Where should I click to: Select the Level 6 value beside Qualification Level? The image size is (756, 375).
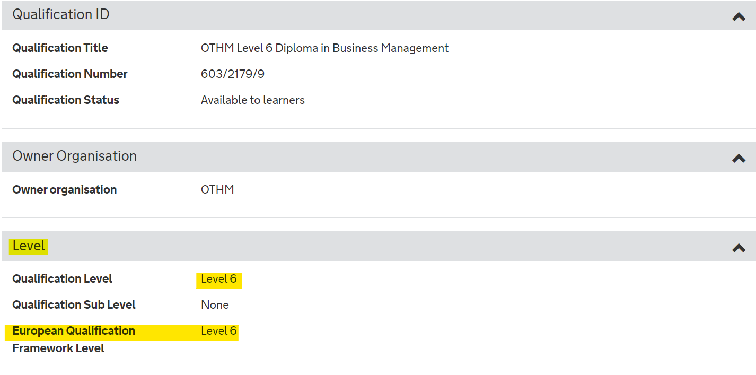[x=218, y=279]
